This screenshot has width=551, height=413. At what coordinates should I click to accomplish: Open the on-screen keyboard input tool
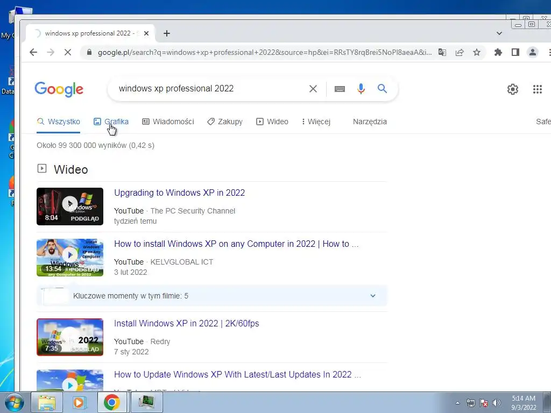pos(340,89)
